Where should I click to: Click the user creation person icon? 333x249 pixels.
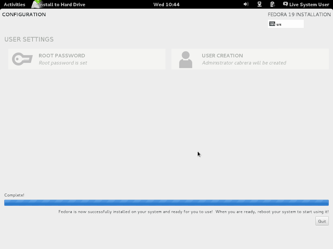pos(186,60)
